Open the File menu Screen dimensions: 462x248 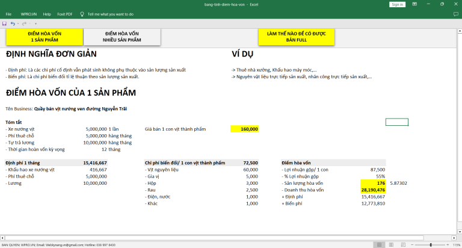coord(8,13)
